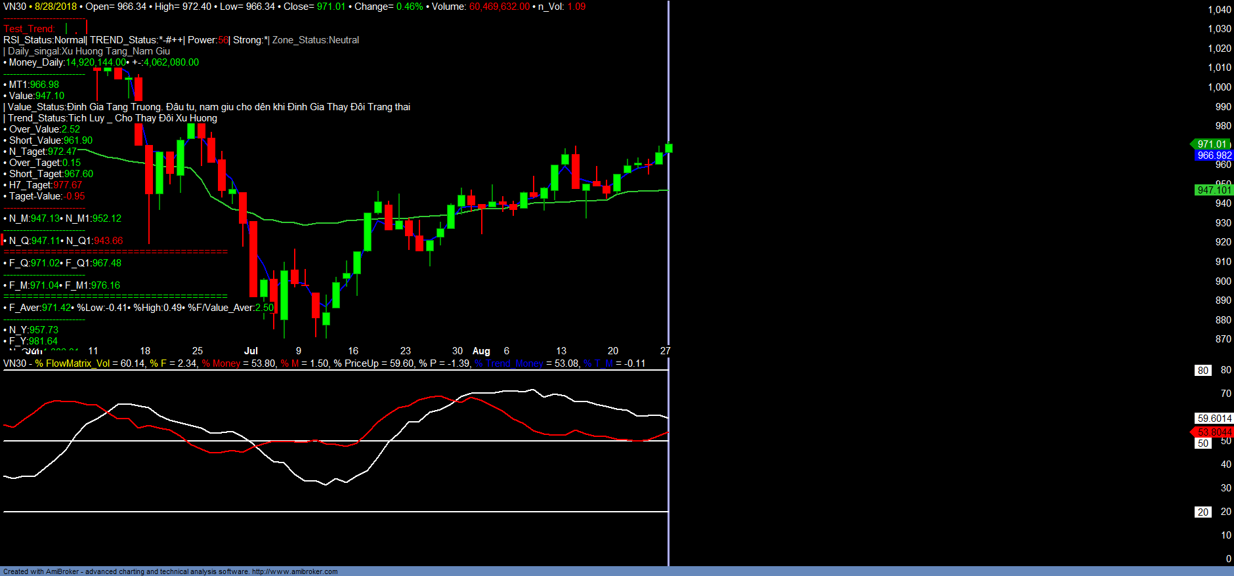The image size is (1234, 576).
Task: Select date 27 on the time axis
Action: tap(665, 351)
